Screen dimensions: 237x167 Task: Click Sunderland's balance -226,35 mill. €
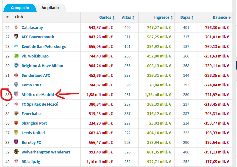(217, 75)
